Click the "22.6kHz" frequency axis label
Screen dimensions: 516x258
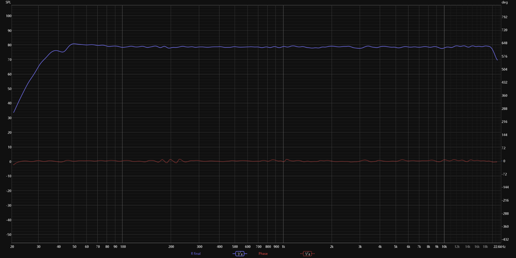(x=499, y=247)
